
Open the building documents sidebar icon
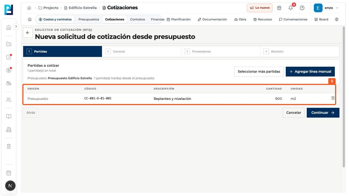(9, 130)
